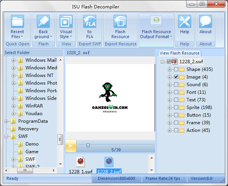Select the 1228_1.swf file thumbnail
Screen dimensions: 228x186
[x=80, y=162]
